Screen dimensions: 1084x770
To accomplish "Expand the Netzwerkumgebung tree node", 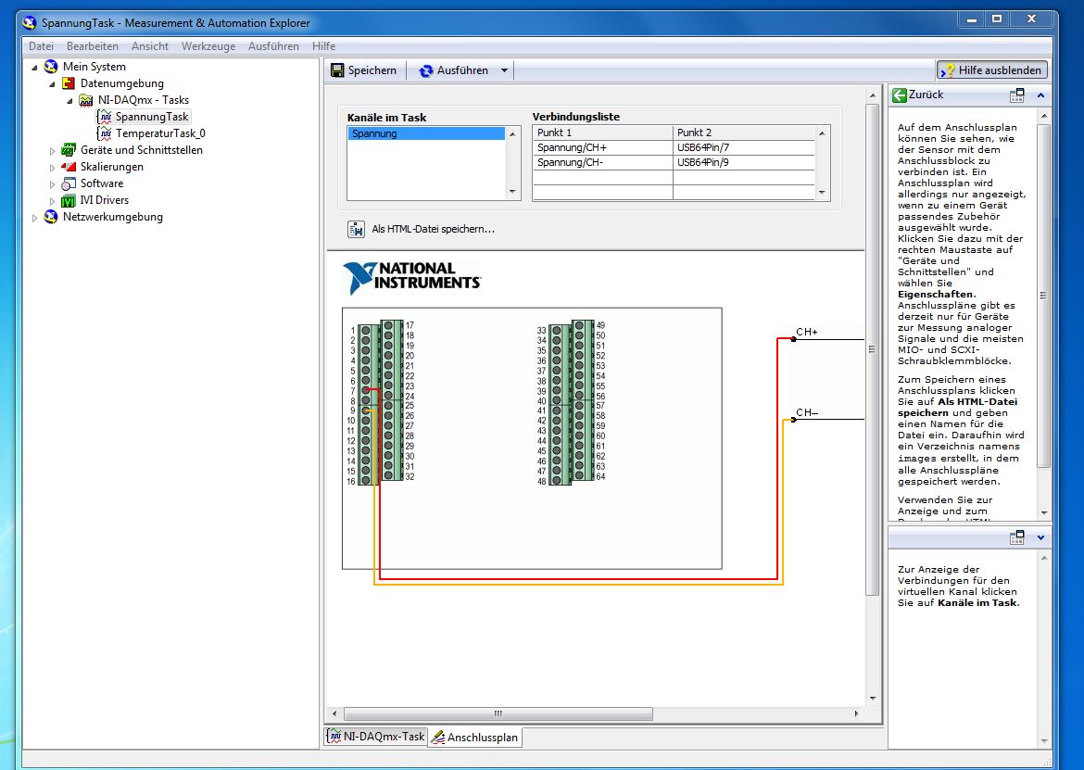I will (35, 218).
